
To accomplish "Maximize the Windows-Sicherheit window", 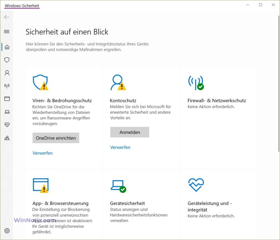I will (260, 5).
